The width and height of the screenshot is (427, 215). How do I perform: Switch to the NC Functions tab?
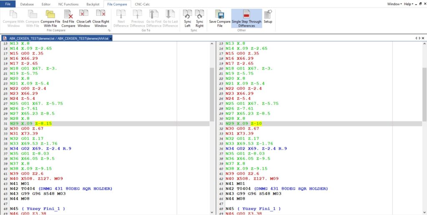[68, 4]
